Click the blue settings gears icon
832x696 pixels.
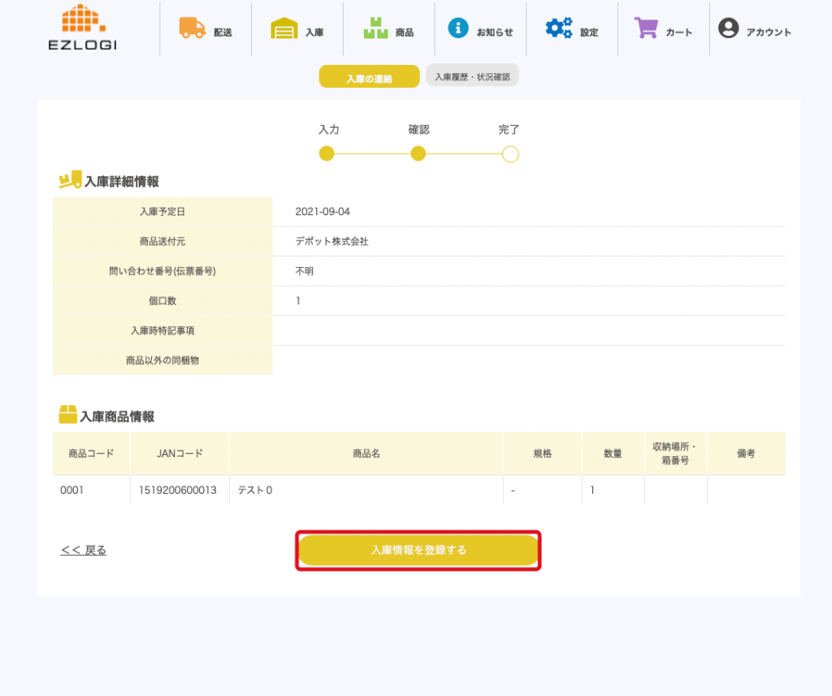(x=558, y=28)
